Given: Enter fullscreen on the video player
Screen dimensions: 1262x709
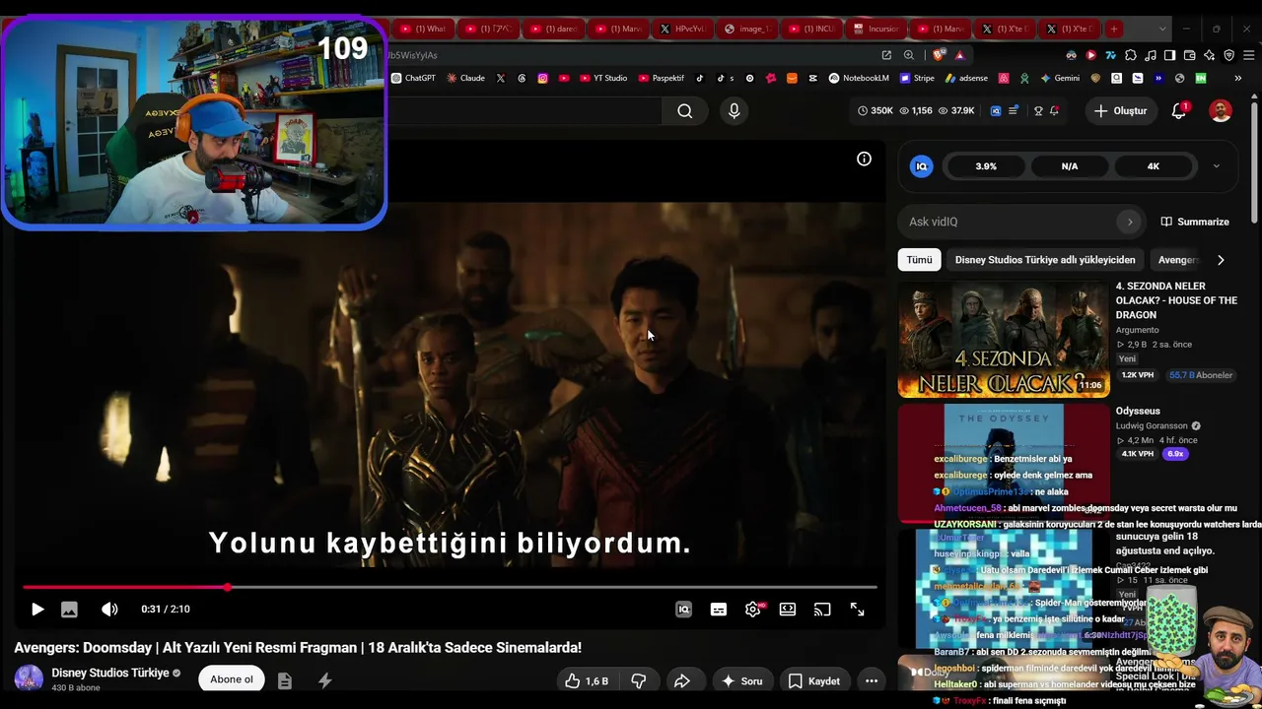Looking at the screenshot, I should point(857,610).
